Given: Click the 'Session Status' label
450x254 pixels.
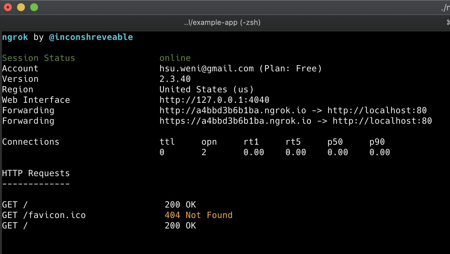Looking at the screenshot, I should coord(39,58).
